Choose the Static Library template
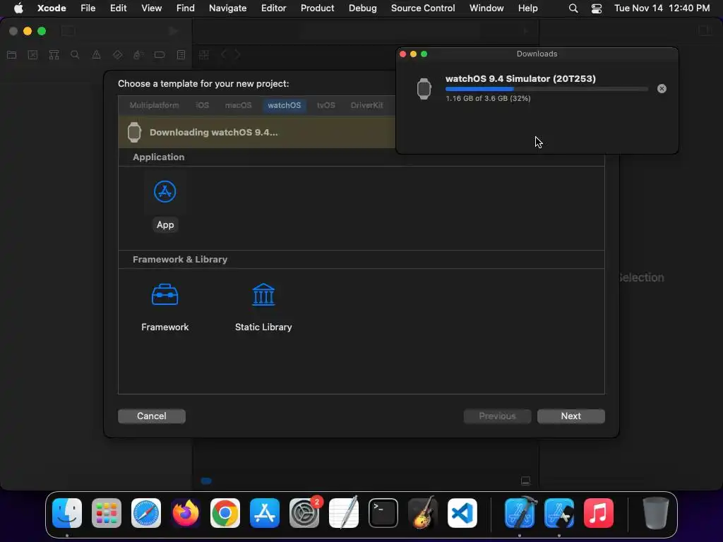The height and width of the screenshot is (542, 723). pyautogui.click(x=263, y=307)
